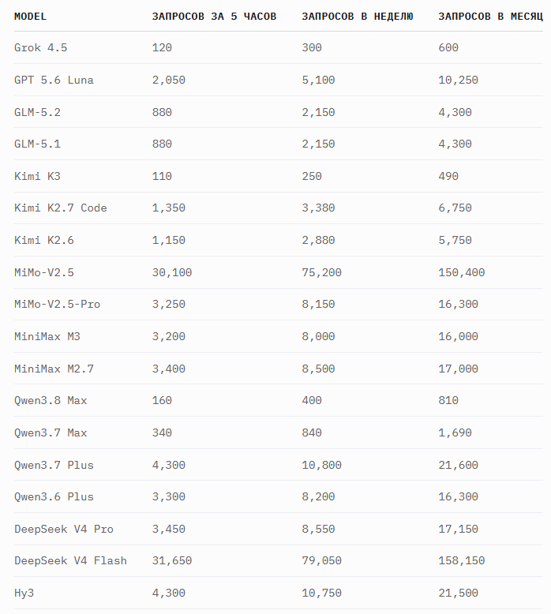Click Kimi K2.7 Code model cell
This screenshot has width=551, height=614.
(x=61, y=208)
